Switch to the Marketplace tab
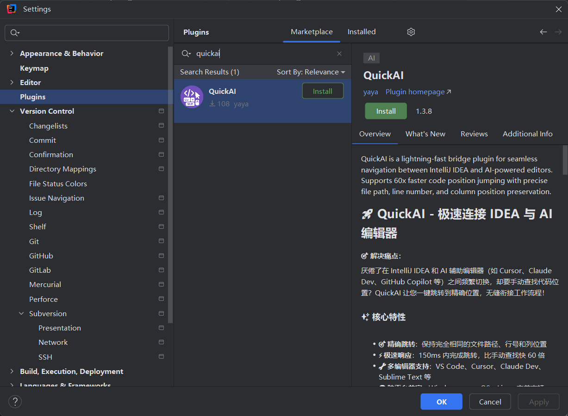Screen dimensions: 568x416 pos(312,32)
